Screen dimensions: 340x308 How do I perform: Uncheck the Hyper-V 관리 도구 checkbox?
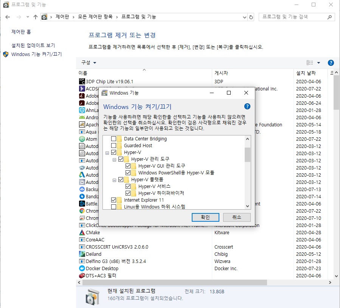tap(121, 159)
